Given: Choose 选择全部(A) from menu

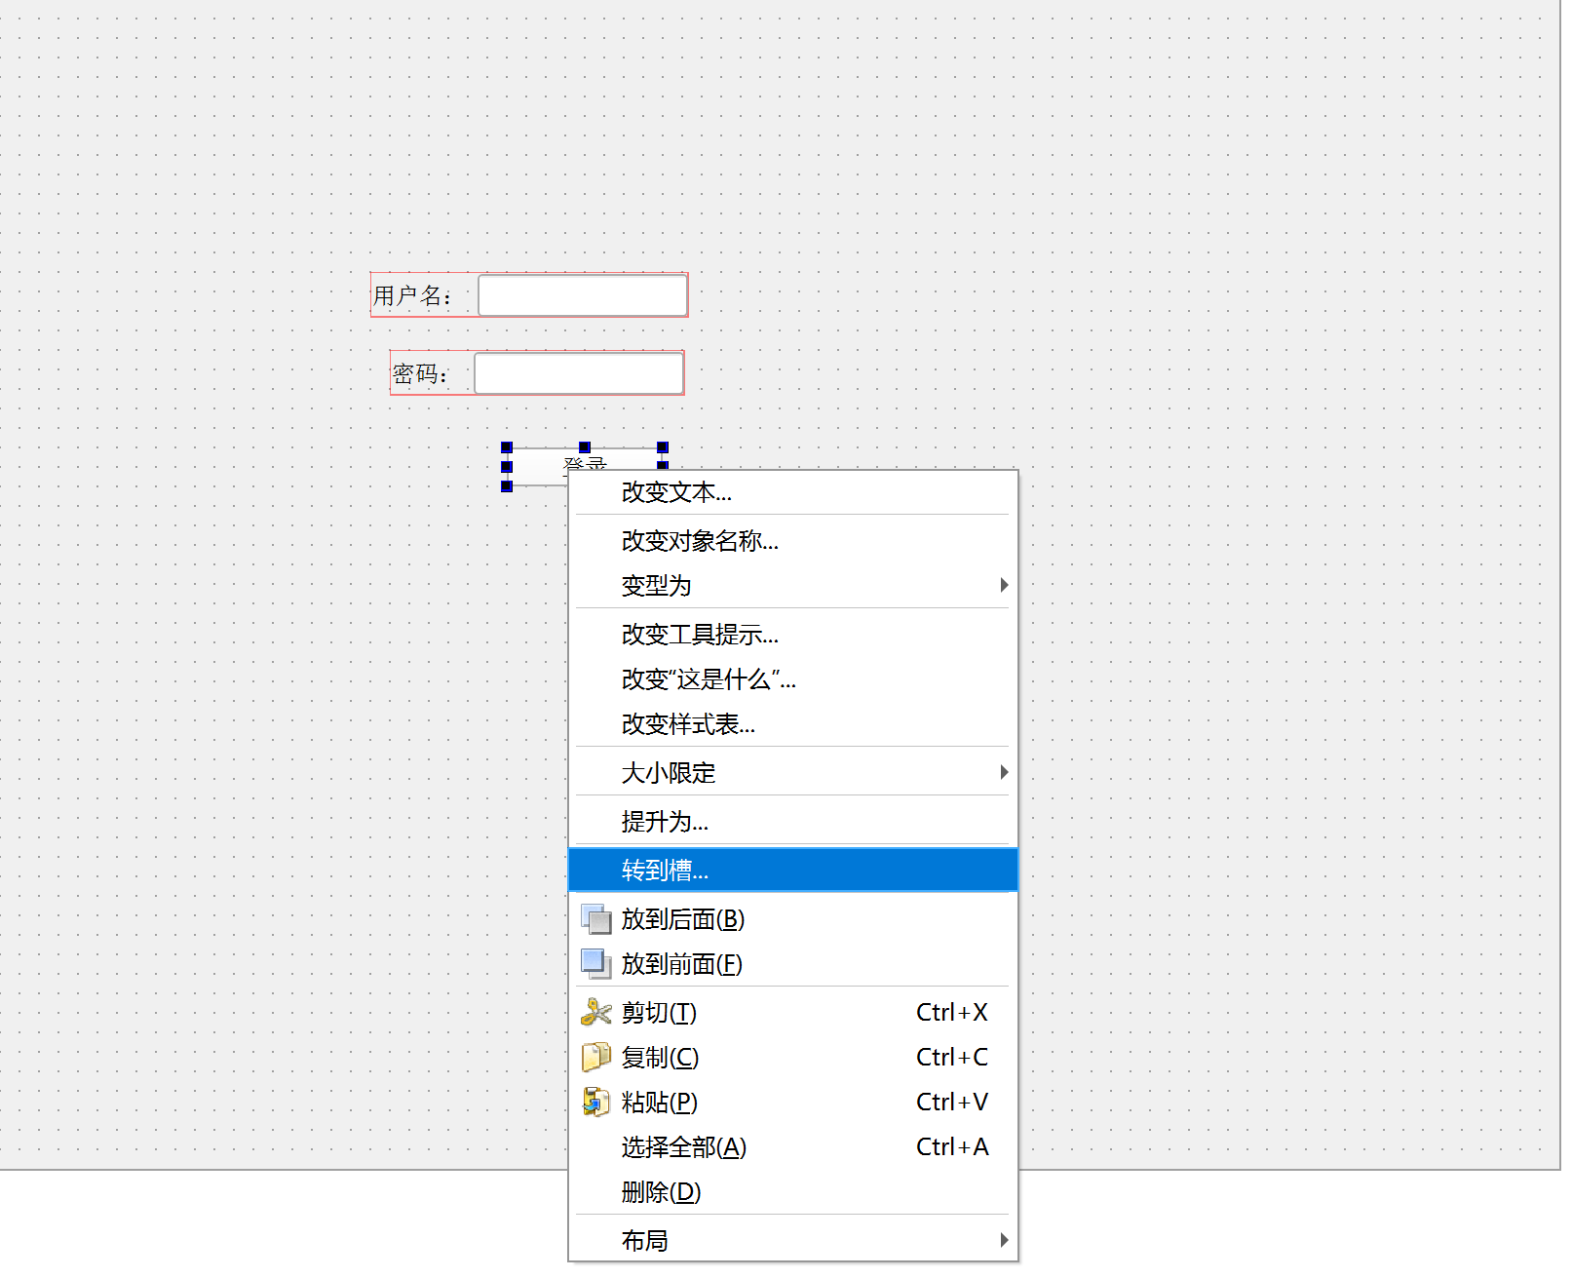Looking at the screenshot, I should tap(683, 1147).
